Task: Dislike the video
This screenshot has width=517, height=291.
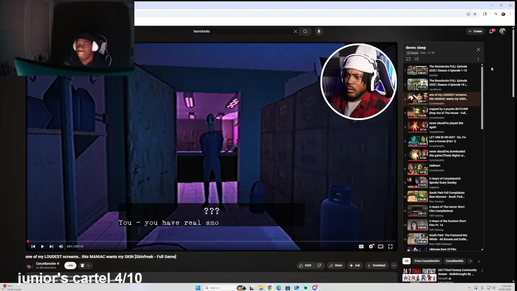Action: (319, 266)
